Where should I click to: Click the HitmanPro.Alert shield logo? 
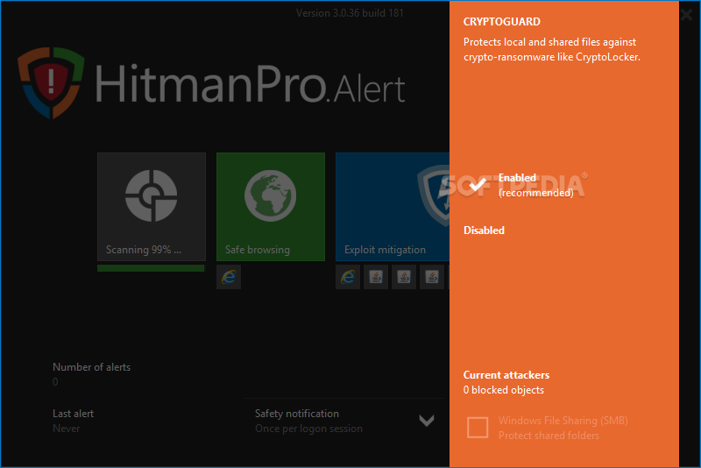[51, 83]
